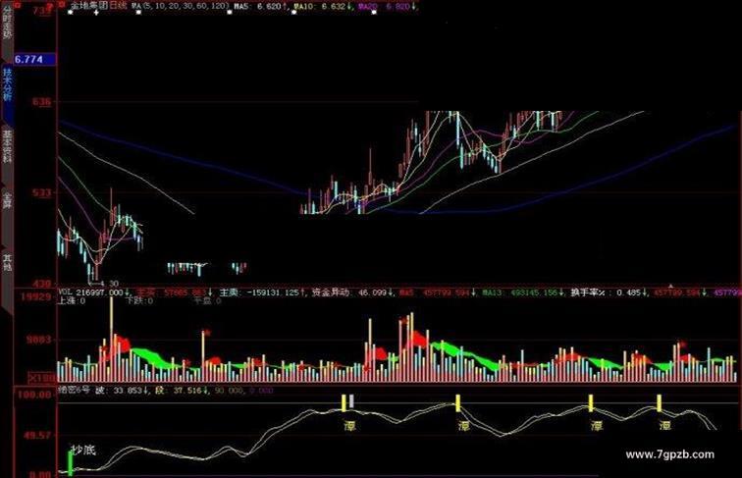742x478 pixels.
Task: Click the 抄底 label text
Action: point(82,450)
